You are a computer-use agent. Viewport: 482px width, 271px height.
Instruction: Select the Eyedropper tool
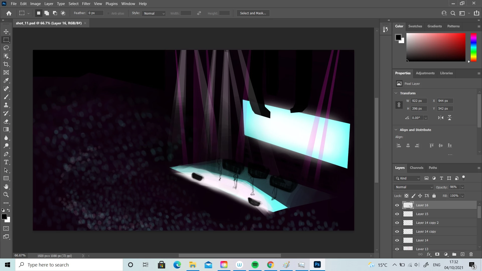[6, 81]
